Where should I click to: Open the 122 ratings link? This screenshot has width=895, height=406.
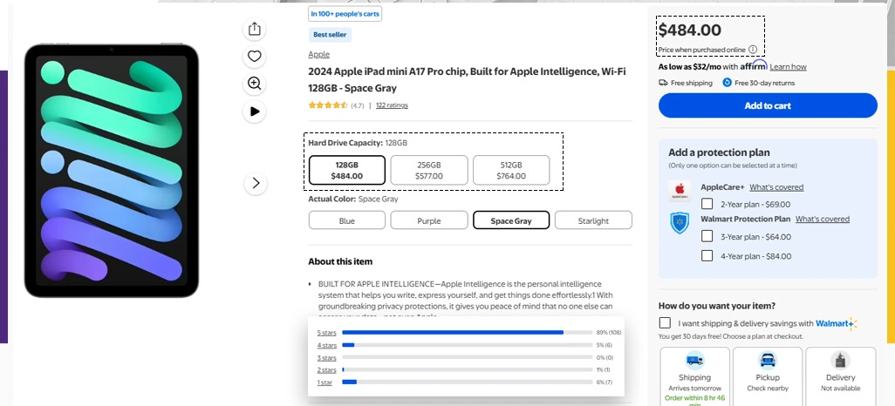[x=392, y=105]
